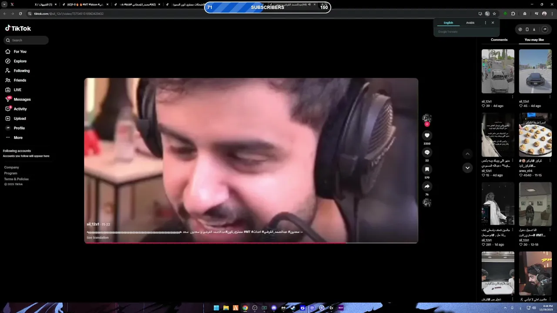Save video with bookmark icon
The height and width of the screenshot is (313, 557).
pyautogui.click(x=427, y=169)
